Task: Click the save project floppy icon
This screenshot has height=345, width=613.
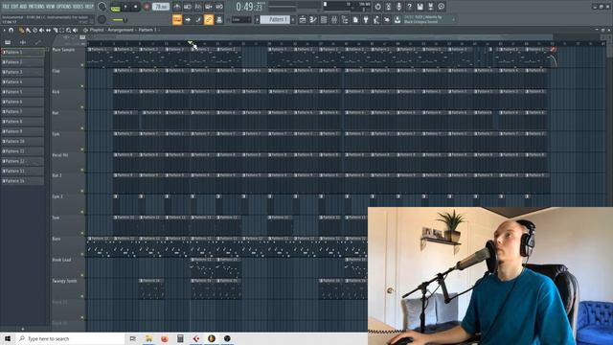Action: [x=420, y=7]
